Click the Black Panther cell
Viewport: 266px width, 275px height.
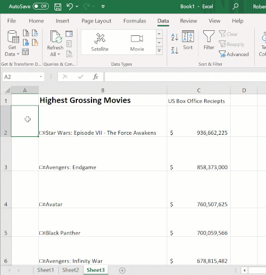103,222
